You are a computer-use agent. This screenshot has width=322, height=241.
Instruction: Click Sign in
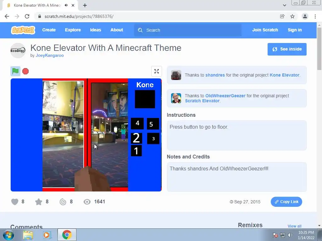coord(295,30)
